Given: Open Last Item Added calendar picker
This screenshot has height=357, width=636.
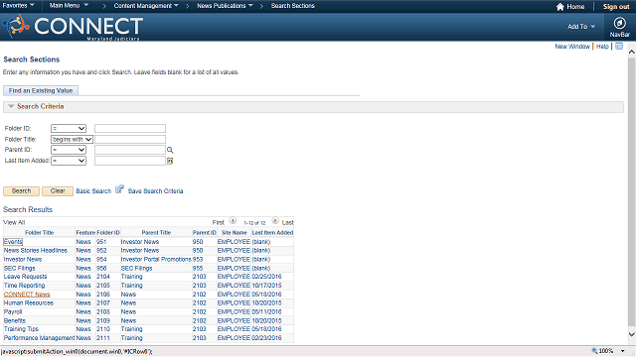Looking at the screenshot, I should [170, 161].
